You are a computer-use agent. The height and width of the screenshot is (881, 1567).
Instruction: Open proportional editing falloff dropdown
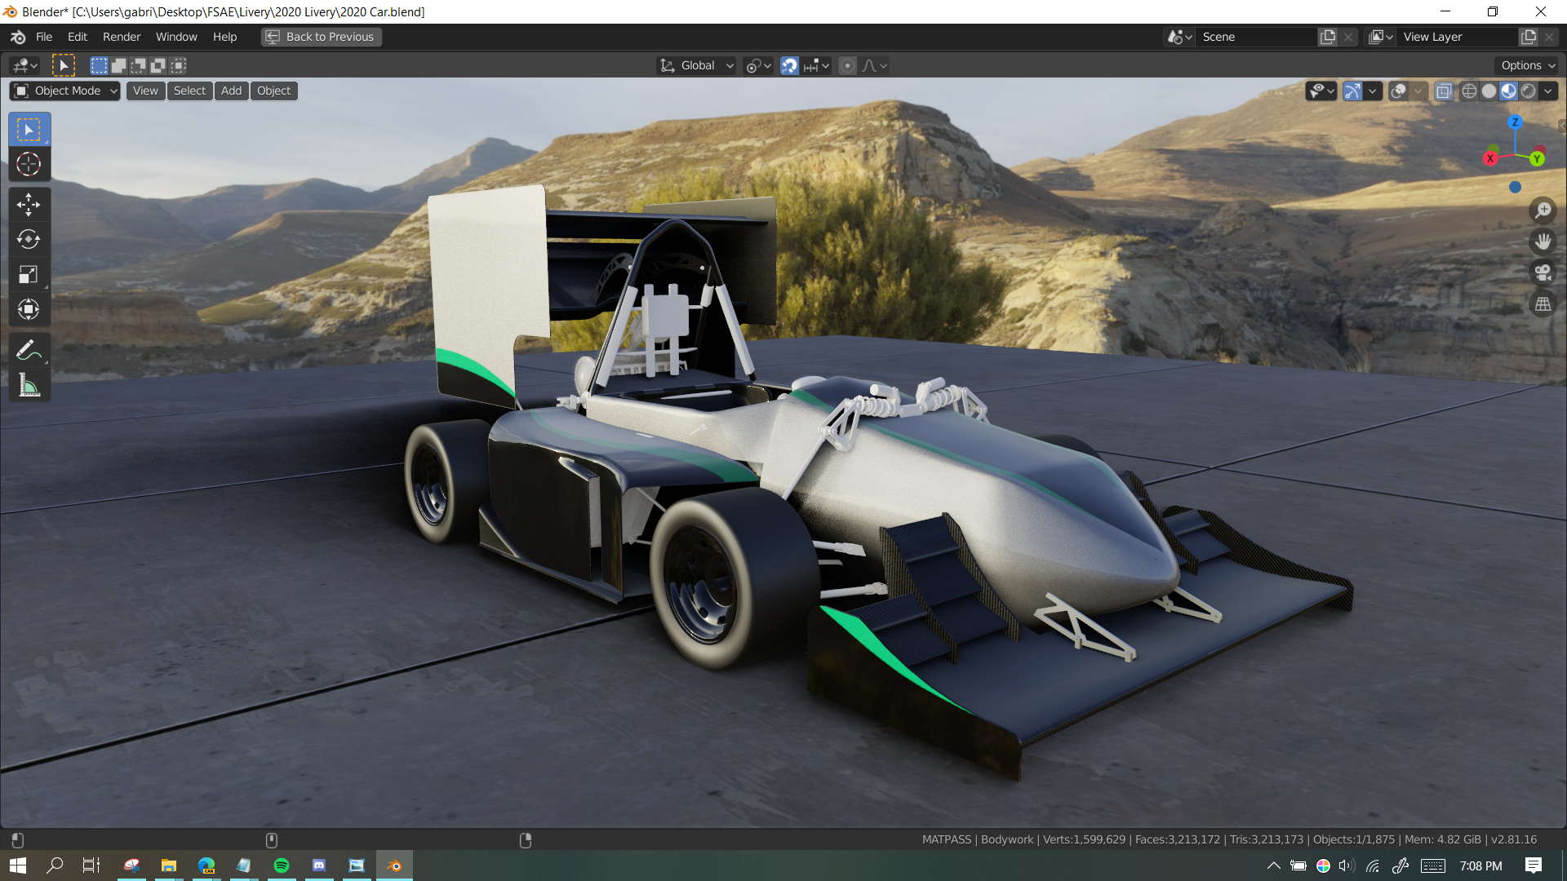pos(875,66)
